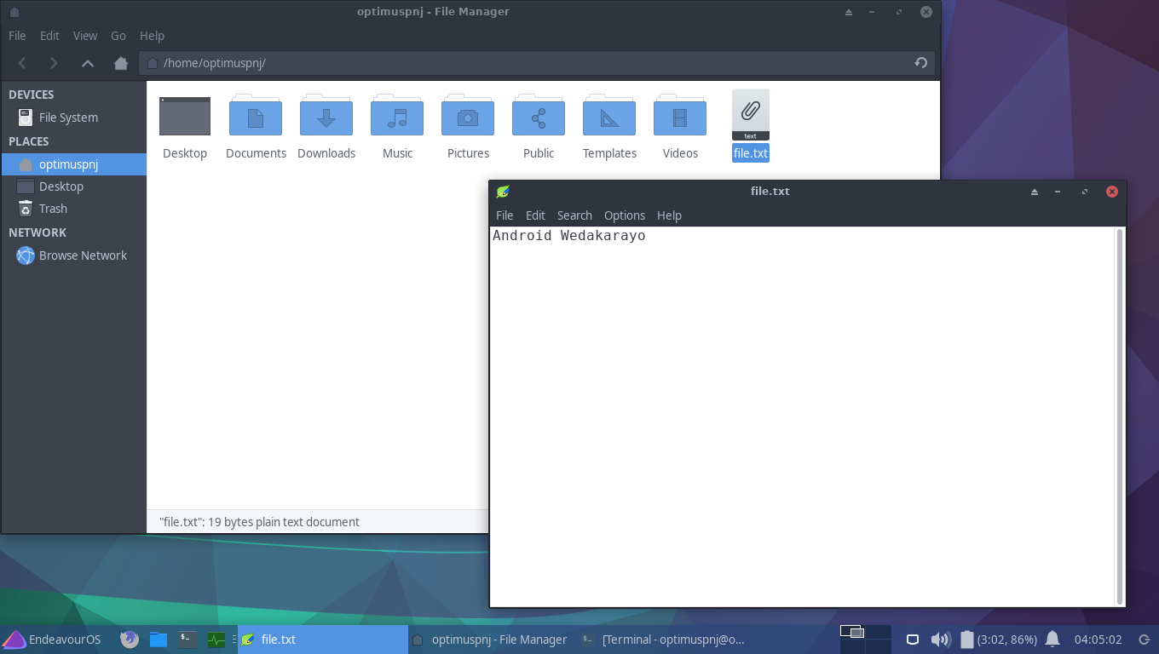Viewport: 1159px width, 654px height.
Task: Click the editor app icon in file.txt titlebar
Action: tap(503, 192)
